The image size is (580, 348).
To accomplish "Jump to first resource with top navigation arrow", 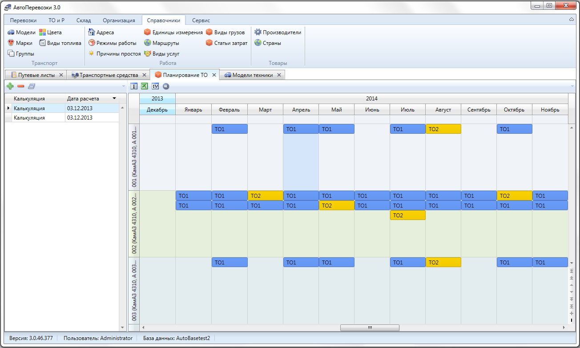I will coord(572,270).
